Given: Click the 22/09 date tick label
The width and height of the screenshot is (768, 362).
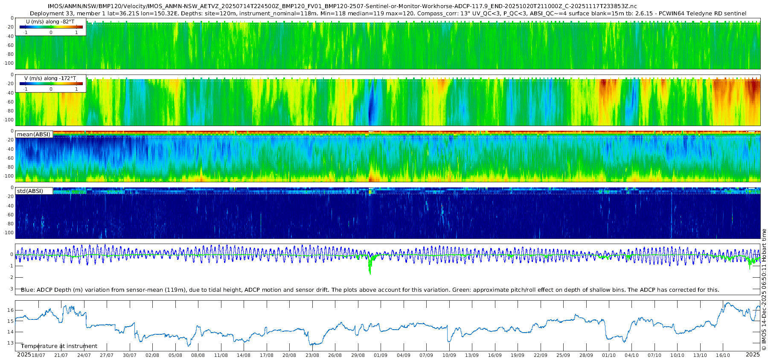Looking at the screenshot, I should click(540, 355).
